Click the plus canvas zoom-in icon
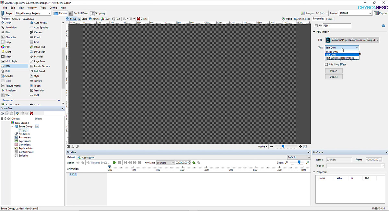 (301, 146)
